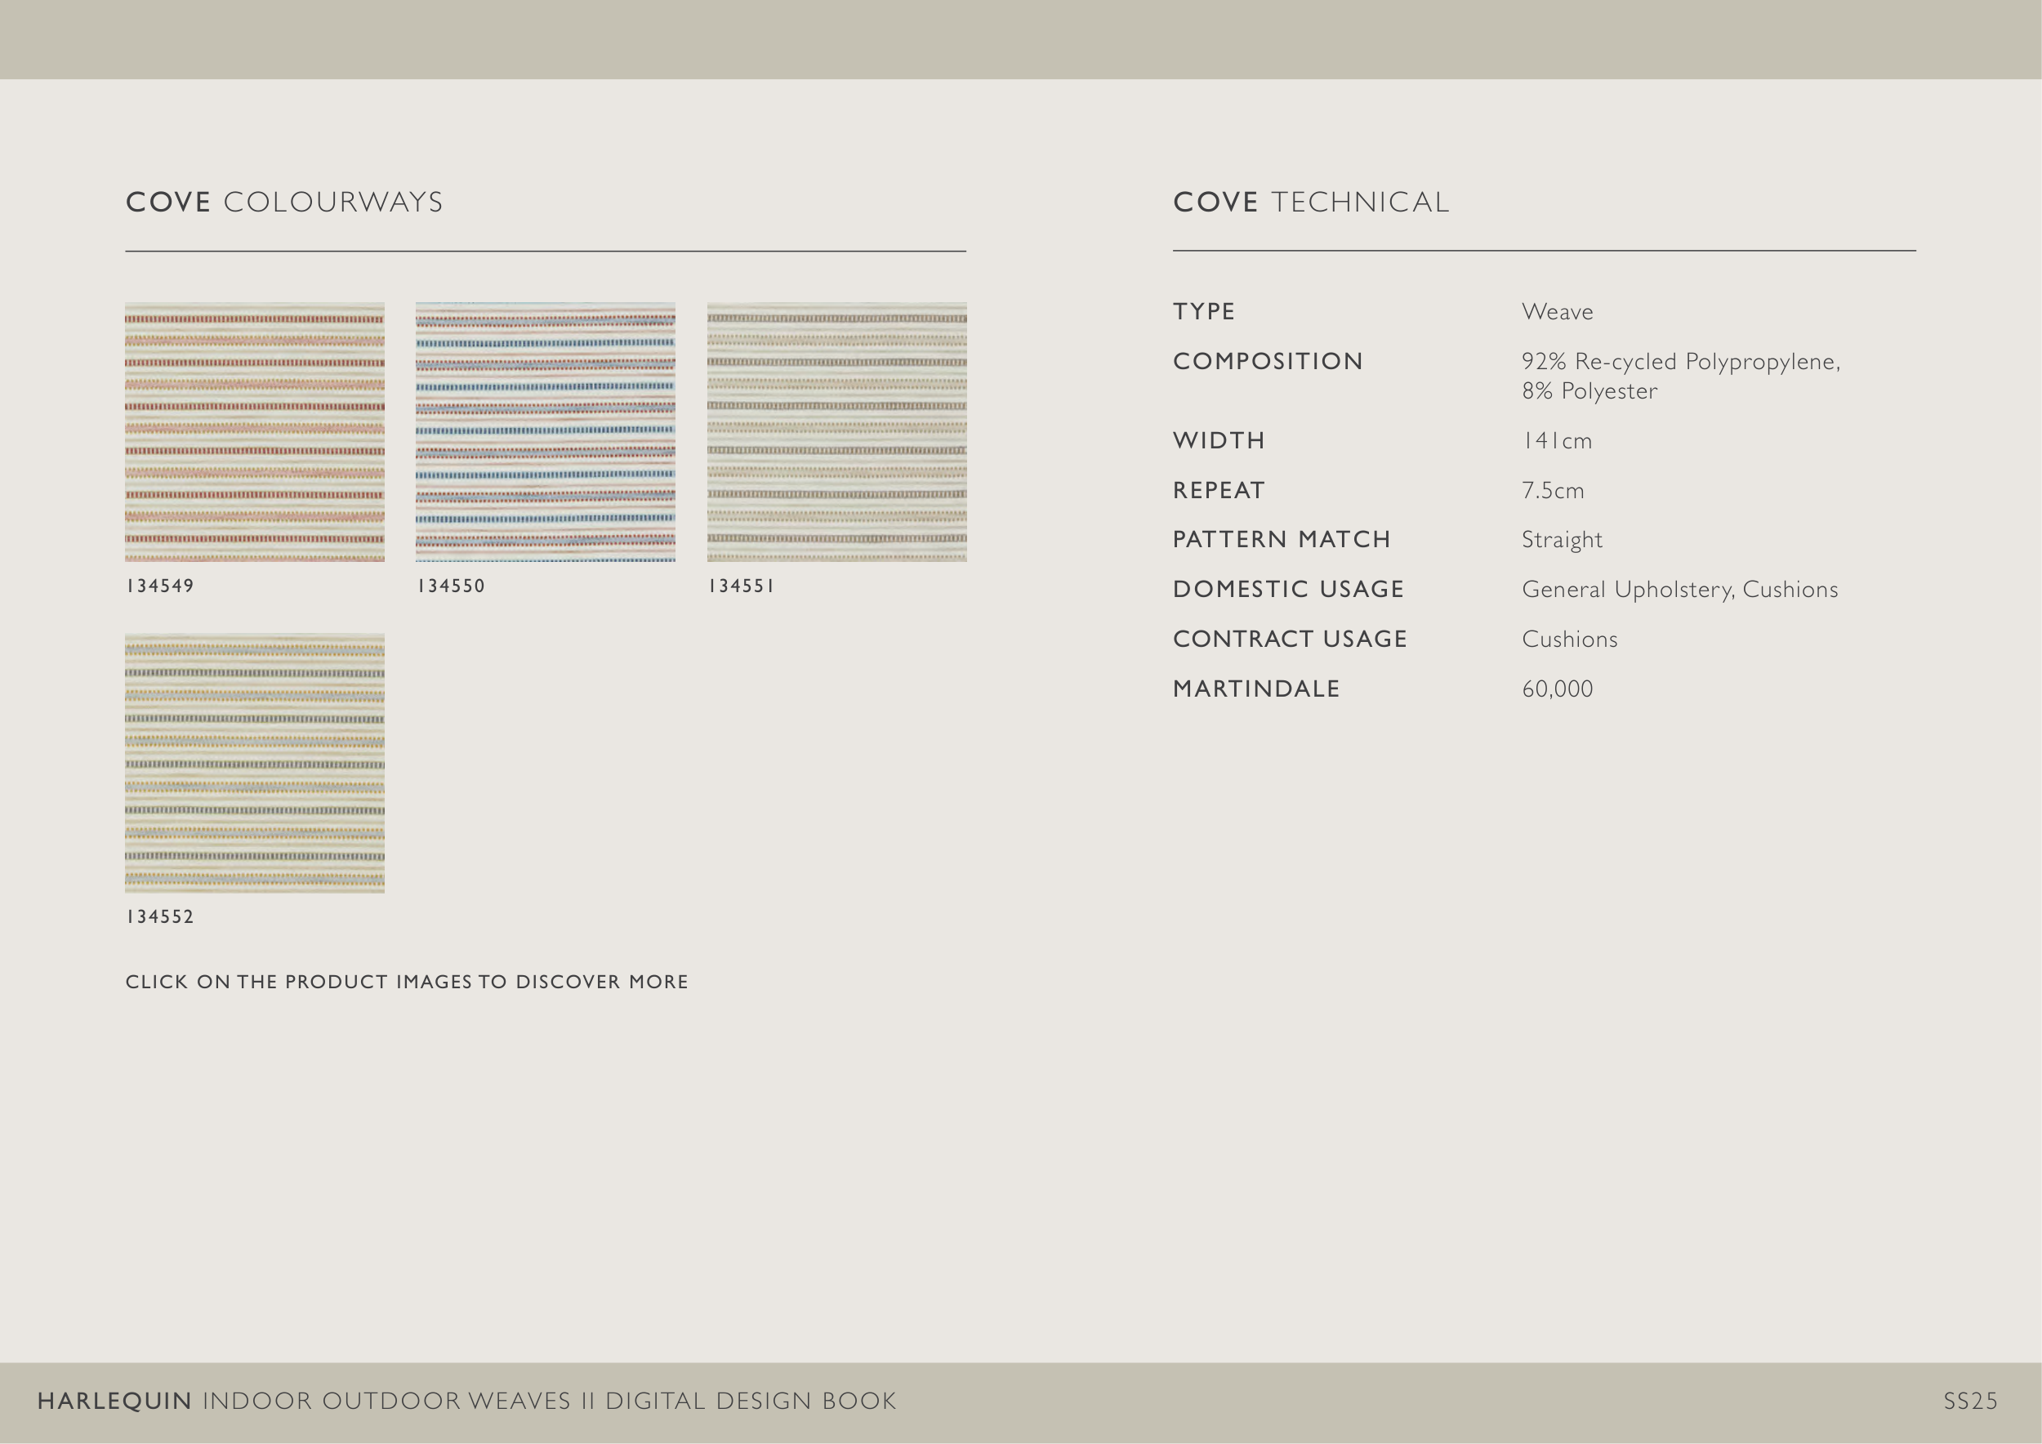Click the Type Weave value
Screen dimensions: 2042x1444
[1558, 312]
